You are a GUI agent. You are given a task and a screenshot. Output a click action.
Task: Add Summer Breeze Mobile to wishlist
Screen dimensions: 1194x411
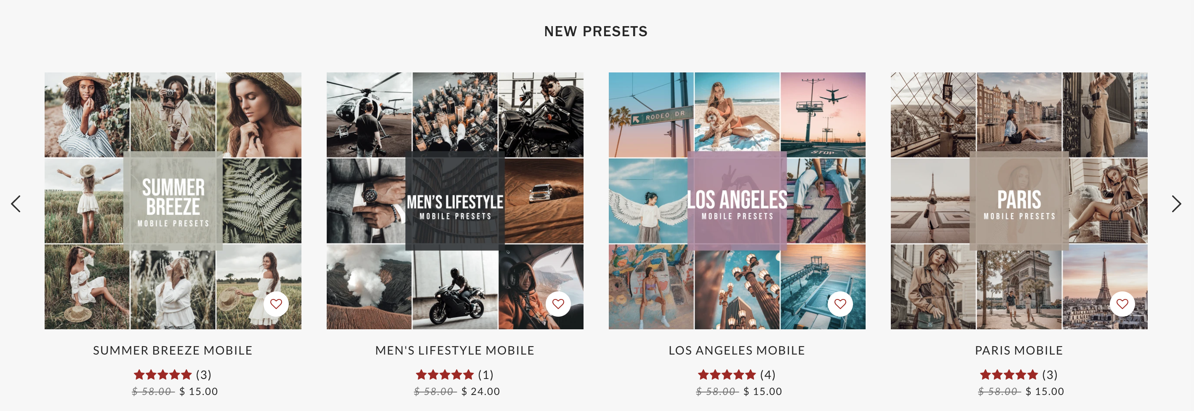tap(276, 304)
